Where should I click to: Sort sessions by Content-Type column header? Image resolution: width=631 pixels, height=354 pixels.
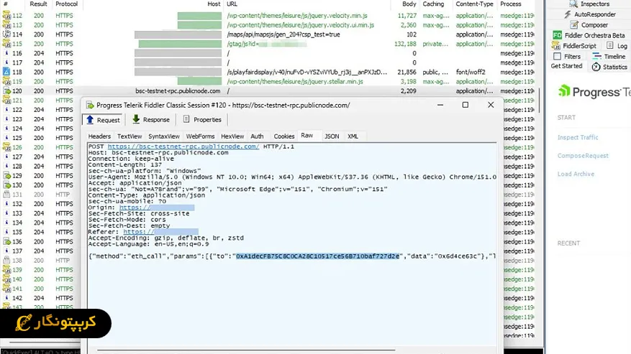click(x=474, y=4)
